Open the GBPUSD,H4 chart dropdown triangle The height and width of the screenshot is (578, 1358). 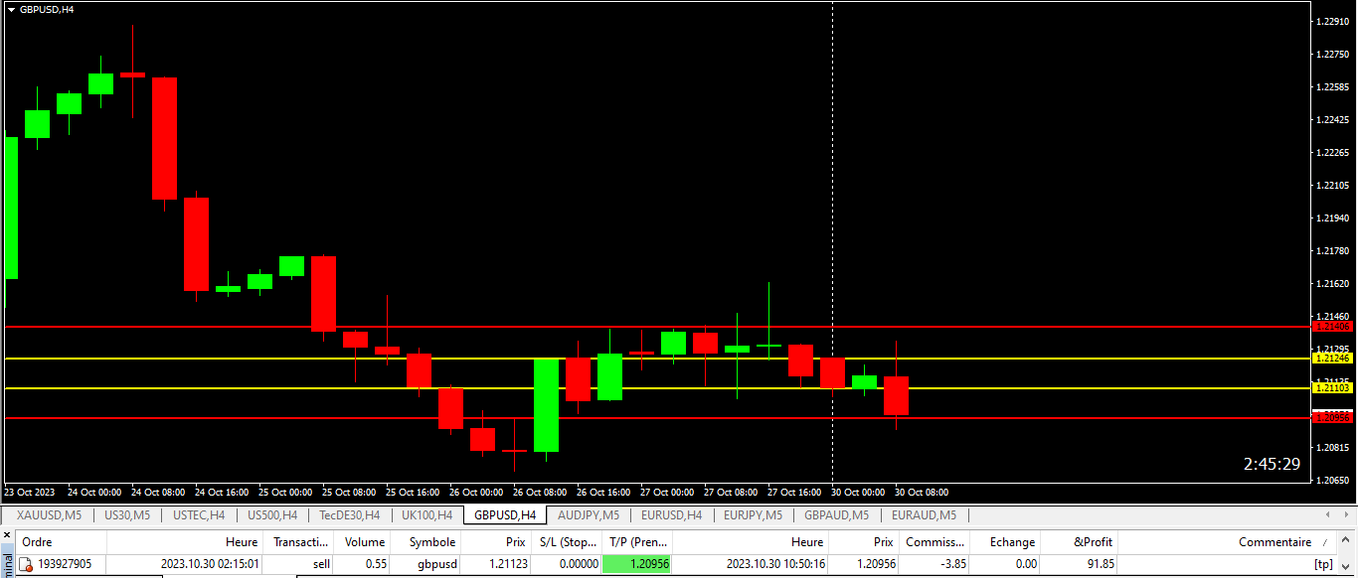coord(11,9)
